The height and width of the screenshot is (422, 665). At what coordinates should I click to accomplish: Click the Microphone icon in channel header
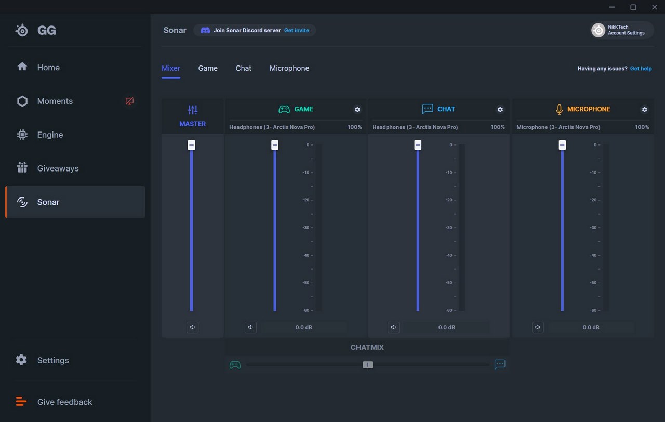coord(559,110)
